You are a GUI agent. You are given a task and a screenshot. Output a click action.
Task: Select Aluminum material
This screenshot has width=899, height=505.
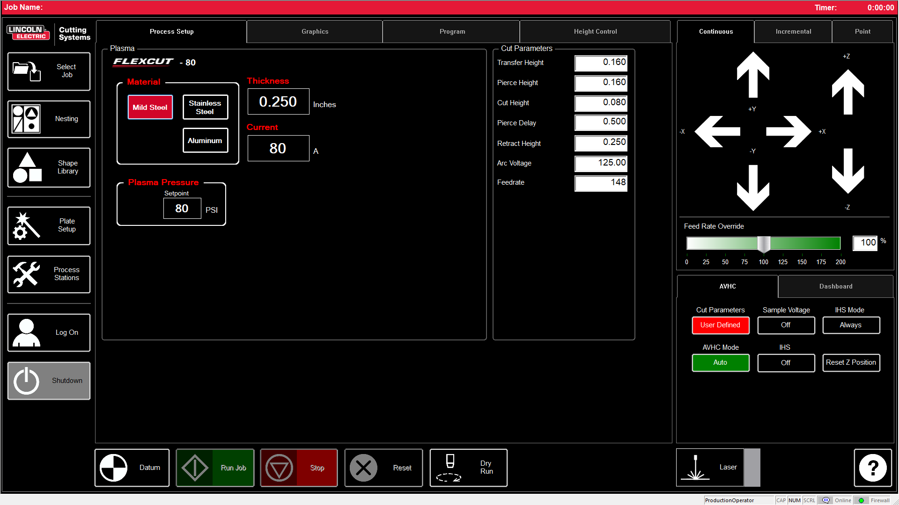205,140
